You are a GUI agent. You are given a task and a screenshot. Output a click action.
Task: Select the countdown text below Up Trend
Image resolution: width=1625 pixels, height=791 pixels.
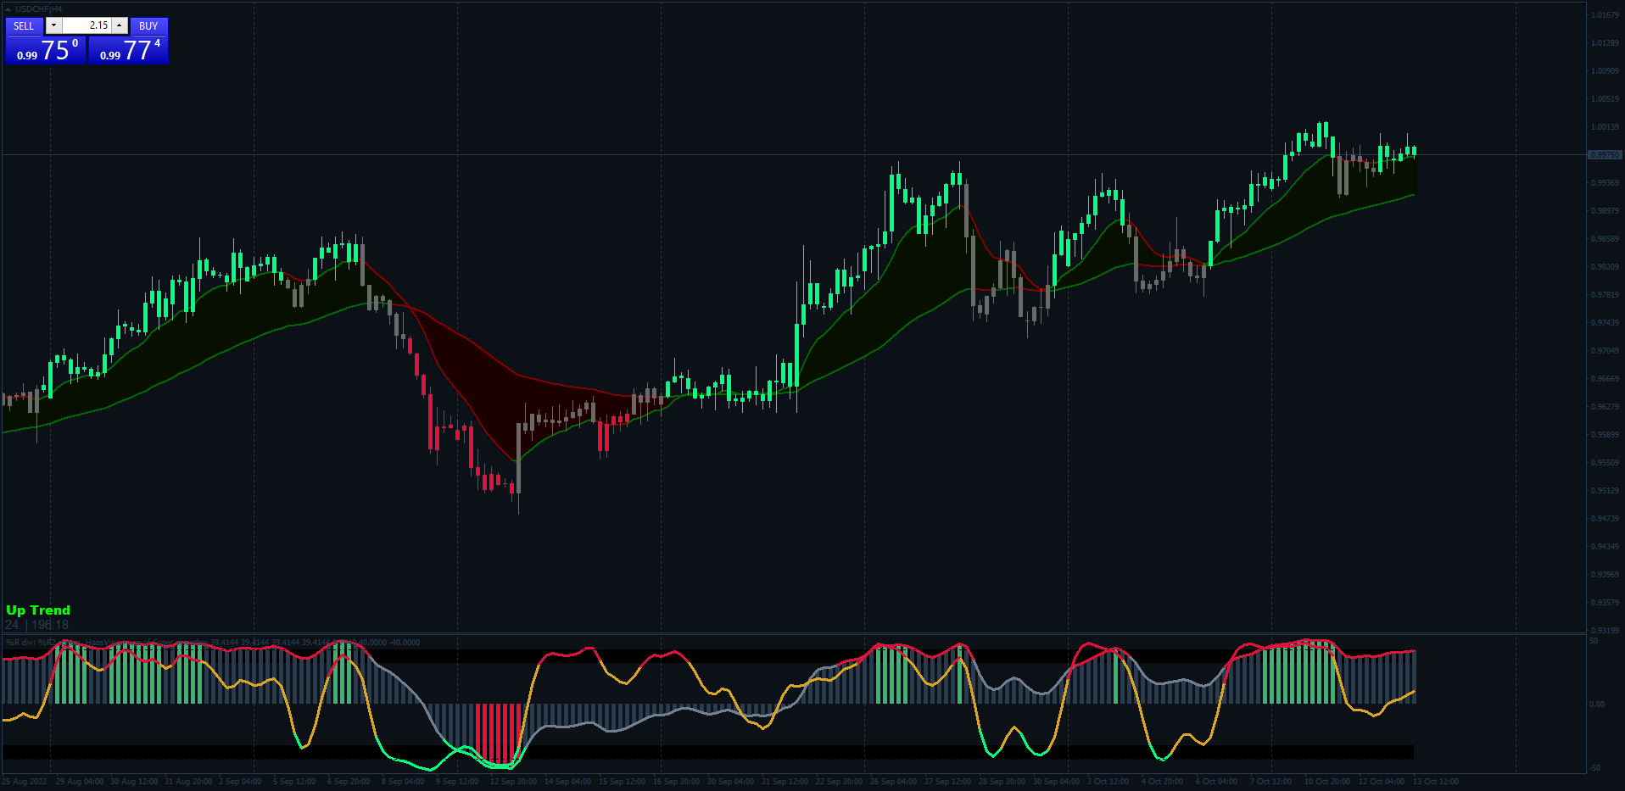(x=37, y=625)
